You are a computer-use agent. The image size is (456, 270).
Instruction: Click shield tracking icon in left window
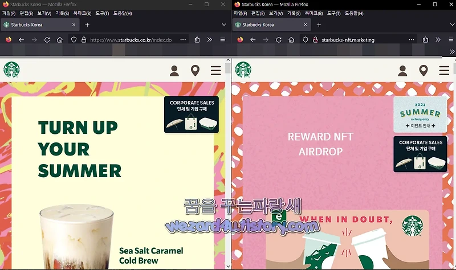point(74,40)
